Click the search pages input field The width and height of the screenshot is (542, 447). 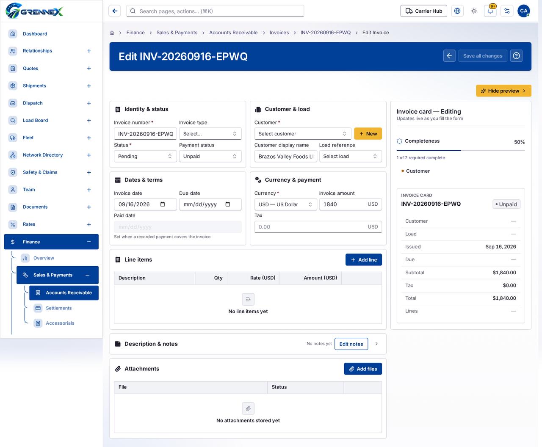(x=215, y=11)
